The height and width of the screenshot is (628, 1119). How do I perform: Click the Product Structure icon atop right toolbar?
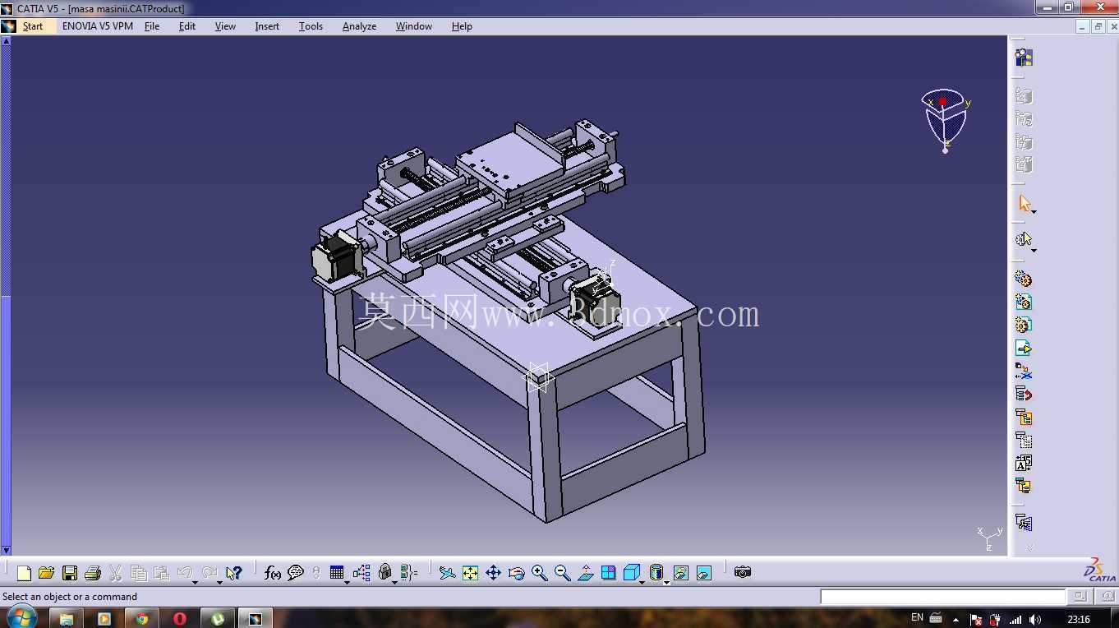[x=1024, y=58]
